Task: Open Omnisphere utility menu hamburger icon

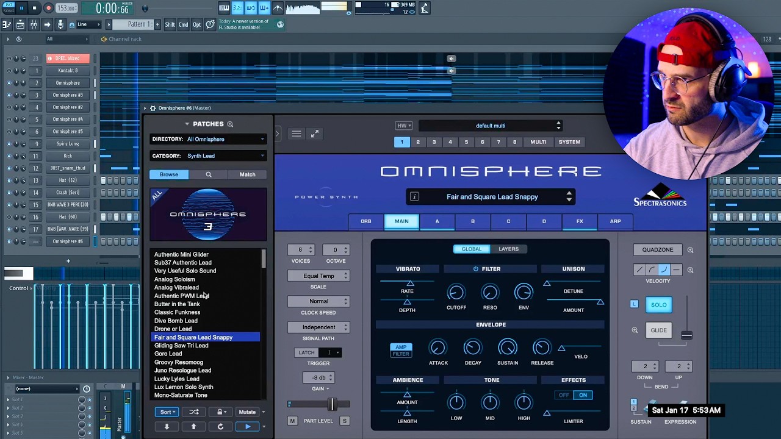Action: click(x=296, y=134)
